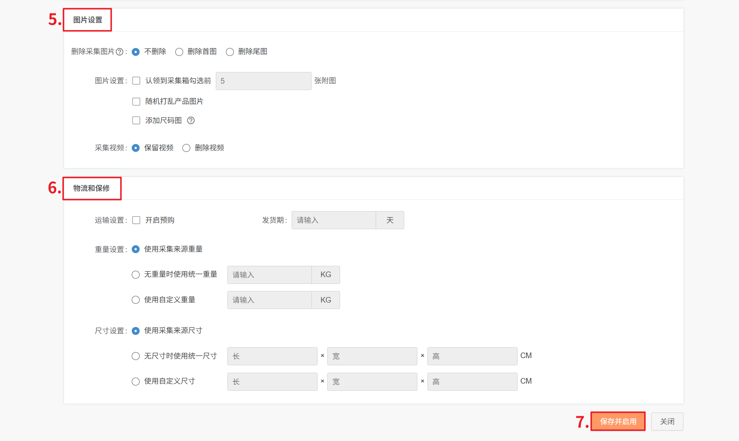Enable 认领到采集箱勾选前 checkbox
The height and width of the screenshot is (441, 739).
point(136,81)
